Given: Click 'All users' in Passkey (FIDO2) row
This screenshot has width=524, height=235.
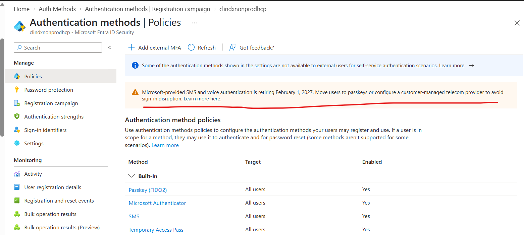Looking at the screenshot, I should 255,189.
